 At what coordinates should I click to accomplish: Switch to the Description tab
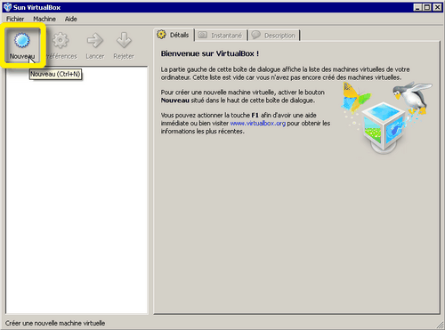(274, 36)
